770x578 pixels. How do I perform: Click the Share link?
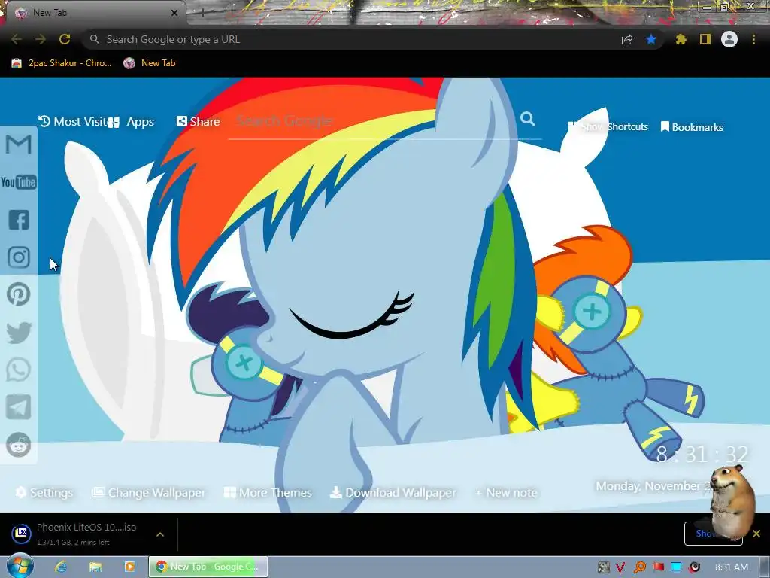tap(199, 121)
